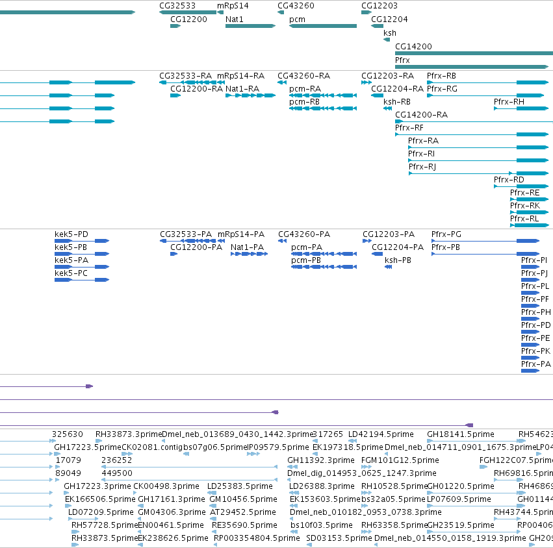Click the Pfrx-PG protein label
Screen dimensions: 553x548
click(x=446, y=234)
